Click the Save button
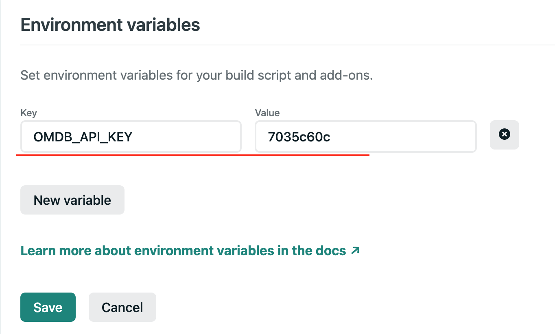Image resolution: width=555 pixels, height=334 pixels. 48,307
